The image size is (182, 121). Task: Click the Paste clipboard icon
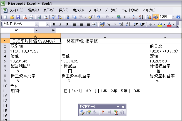pyautogui.click(x=81, y=17)
